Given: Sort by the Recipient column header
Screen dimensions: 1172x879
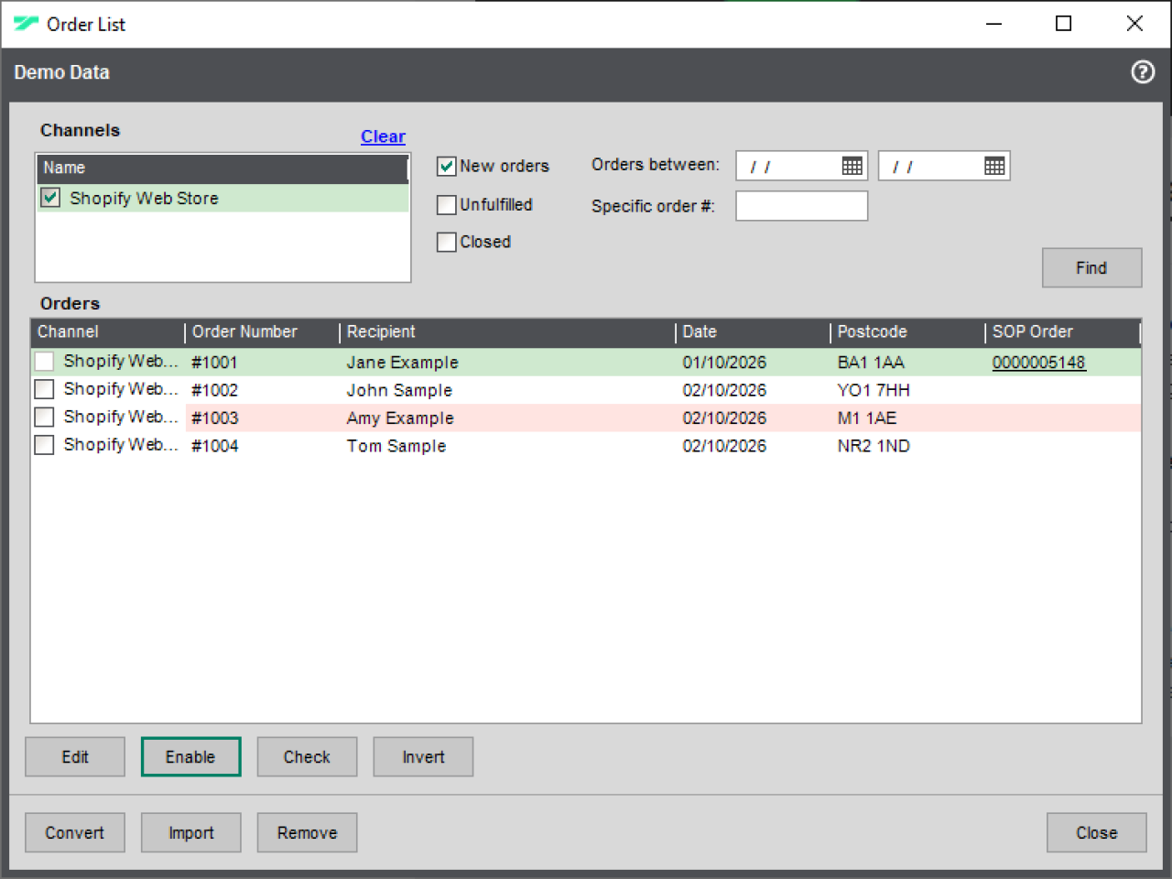Looking at the screenshot, I should (507, 332).
